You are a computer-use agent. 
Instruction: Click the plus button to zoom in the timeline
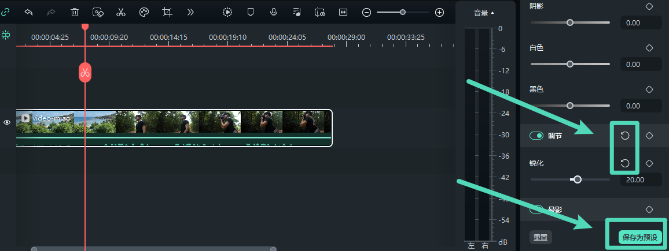(439, 12)
